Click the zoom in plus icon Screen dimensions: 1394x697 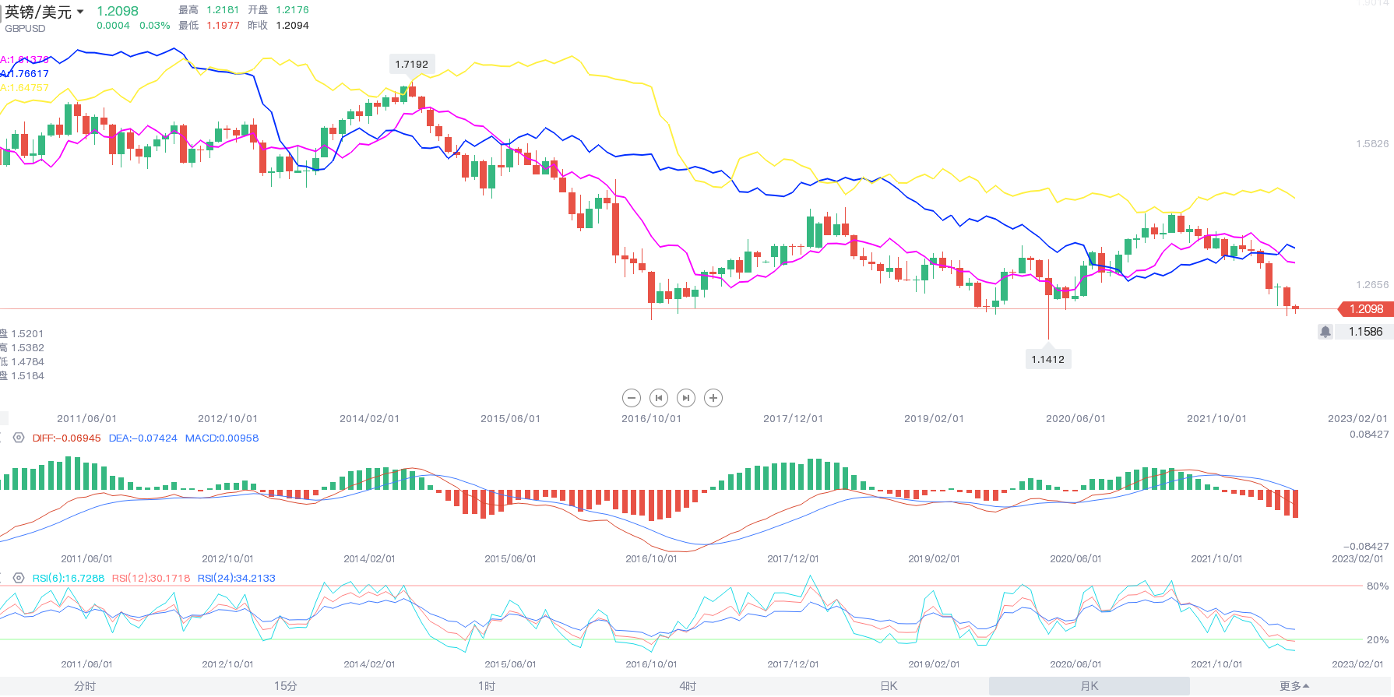713,398
